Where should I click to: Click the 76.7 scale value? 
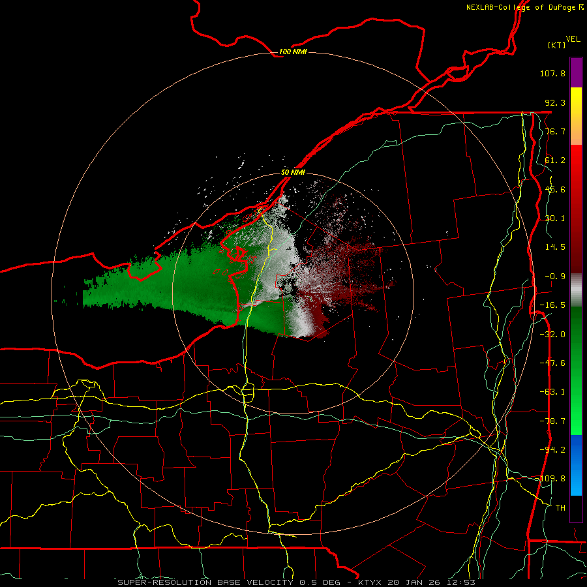[555, 131]
